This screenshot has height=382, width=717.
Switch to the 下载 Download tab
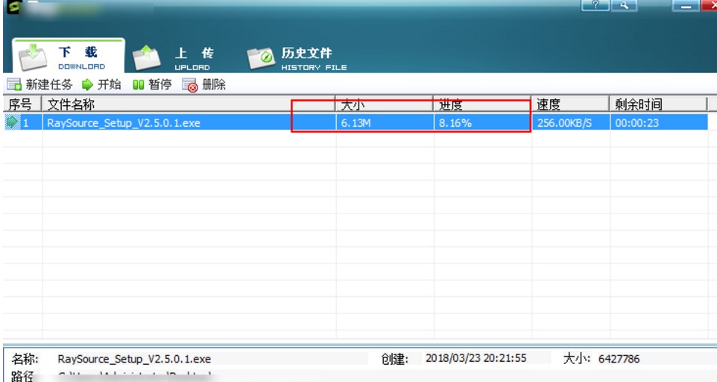tap(68, 57)
